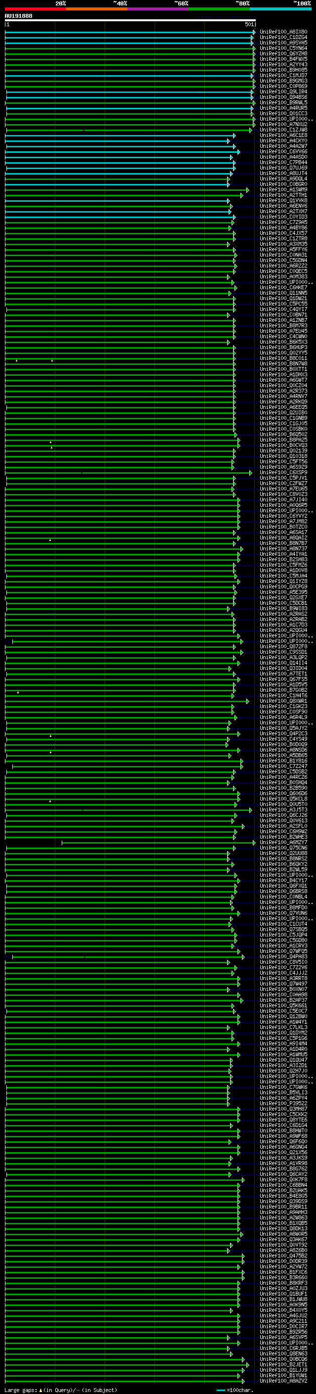Click hit label UniRef100_A0AZV2
Viewport: 316px width, 1394px height.
coord(283,1381)
